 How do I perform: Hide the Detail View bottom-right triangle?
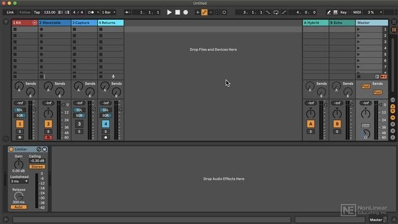click(x=394, y=219)
